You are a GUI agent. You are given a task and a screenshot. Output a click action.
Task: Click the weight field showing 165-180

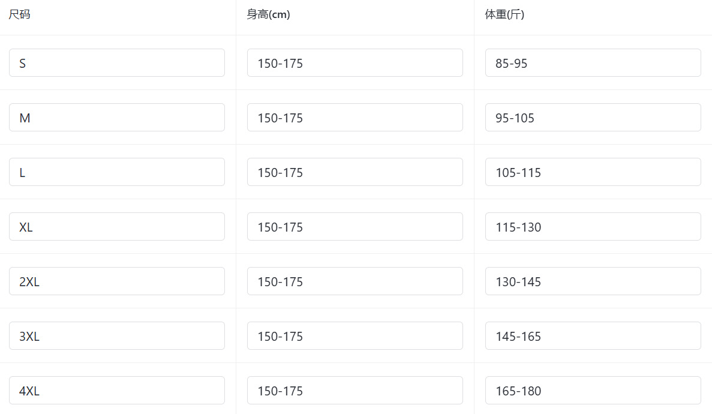pos(593,391)
